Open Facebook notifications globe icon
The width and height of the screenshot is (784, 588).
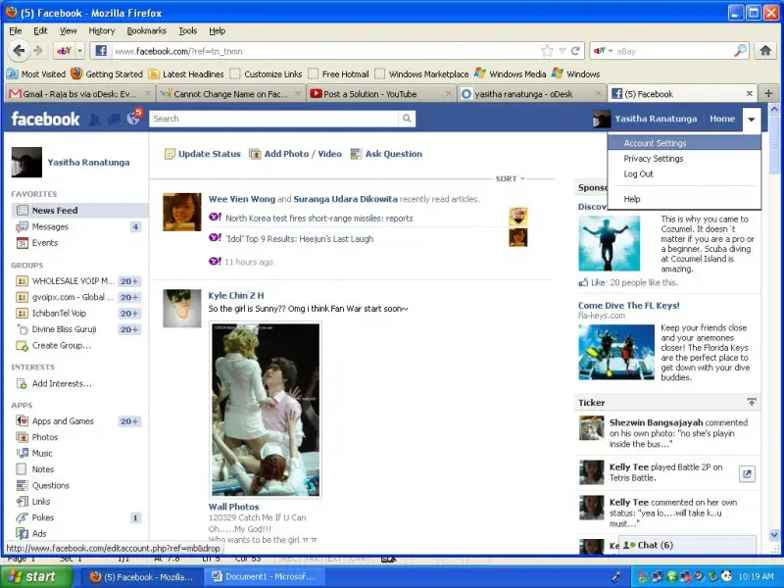point(133,118)
